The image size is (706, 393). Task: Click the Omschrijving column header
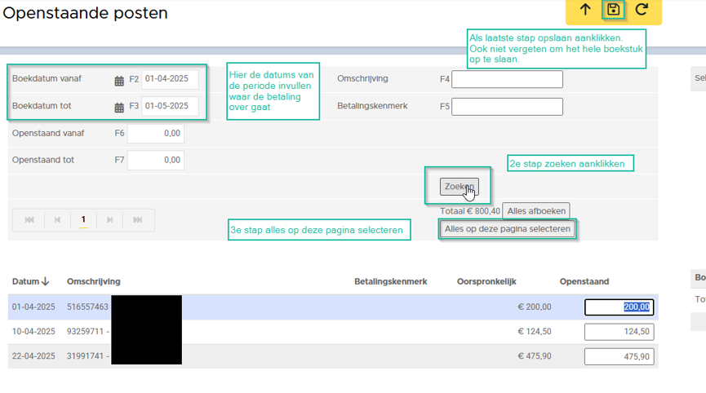click(x=94, y=281)
